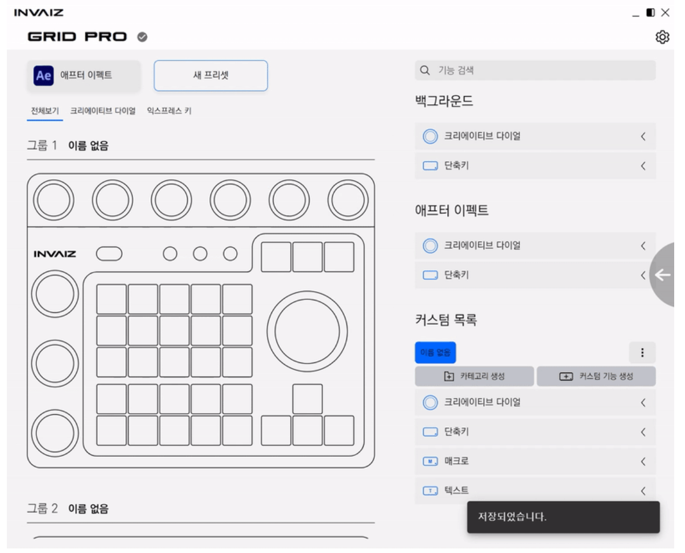
Task: Switch to the 크리에이티브 다이얼 tab
Action: pos(103,111)
